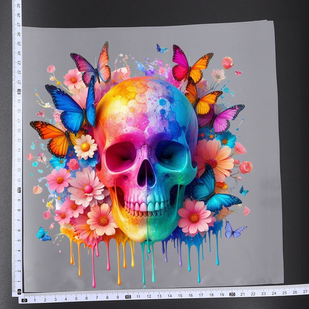Click the highlighted 10 on the left ruler
Viewport: 309px width, 309px height.
19,190
